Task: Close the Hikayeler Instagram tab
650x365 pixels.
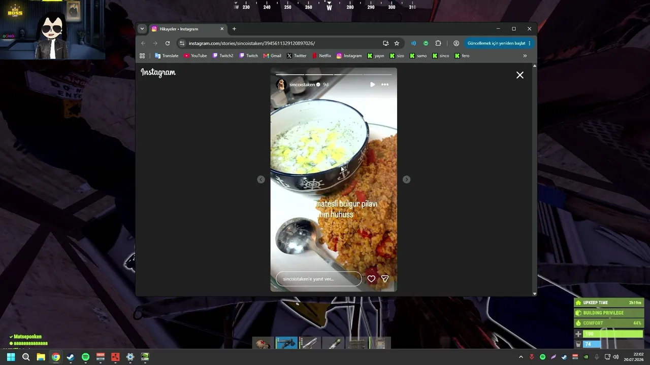Action: pos(222,29)
